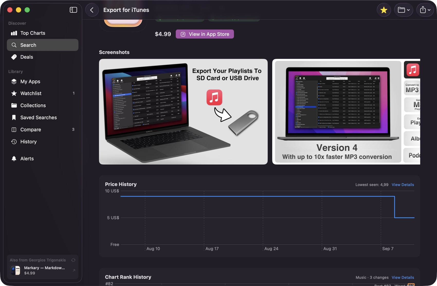Click the History clock icon
This screenshot has width=437, height=286.
(x=14, y=142)
